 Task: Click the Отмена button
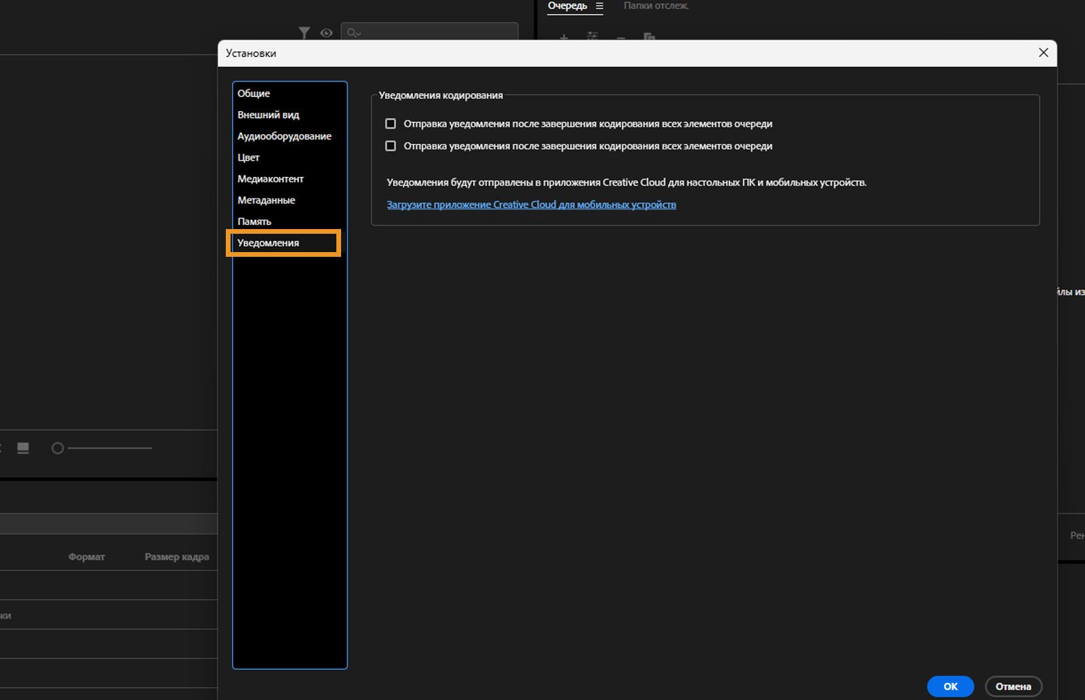point(1013,686)
